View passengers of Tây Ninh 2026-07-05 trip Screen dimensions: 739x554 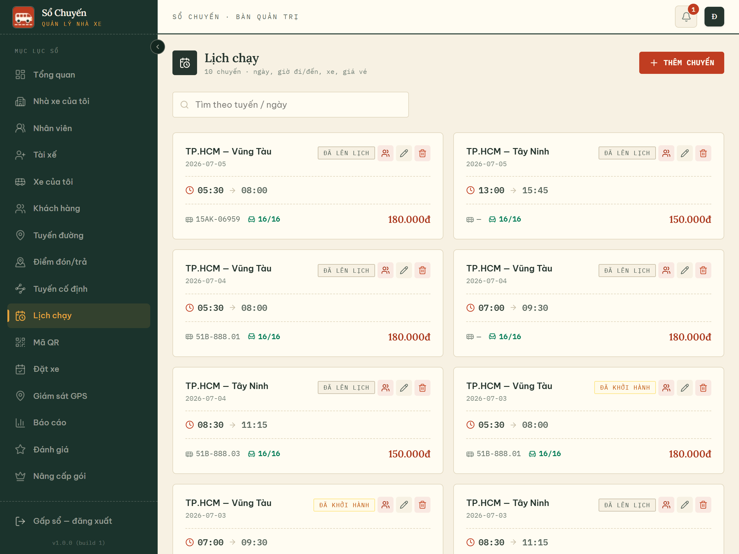[666, 153]
